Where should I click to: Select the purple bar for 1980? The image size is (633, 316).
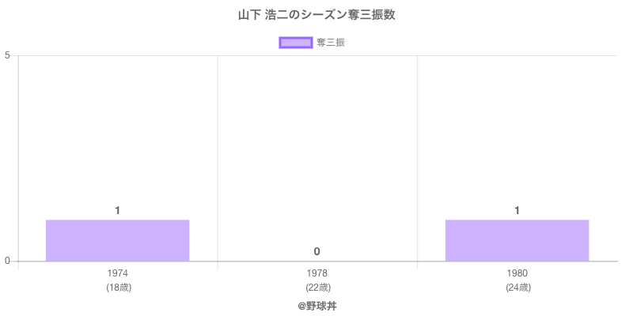coord(517,240)
